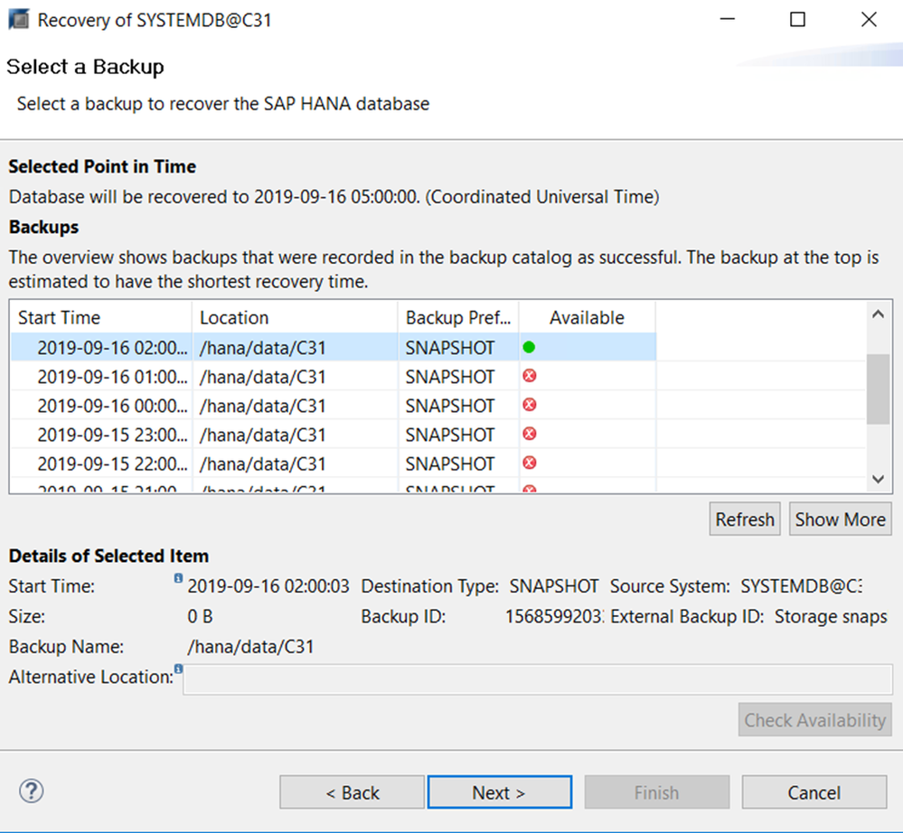Click the red unavailable icon for 00:00 backup
This screenshot has width=903, height=833.
coord(530,405)
